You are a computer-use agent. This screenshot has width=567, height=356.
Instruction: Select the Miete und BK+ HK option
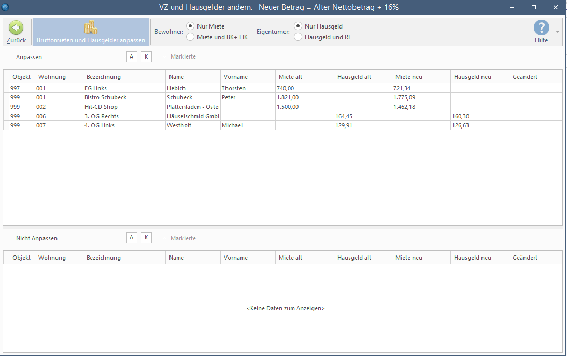(x=190, y=37)
